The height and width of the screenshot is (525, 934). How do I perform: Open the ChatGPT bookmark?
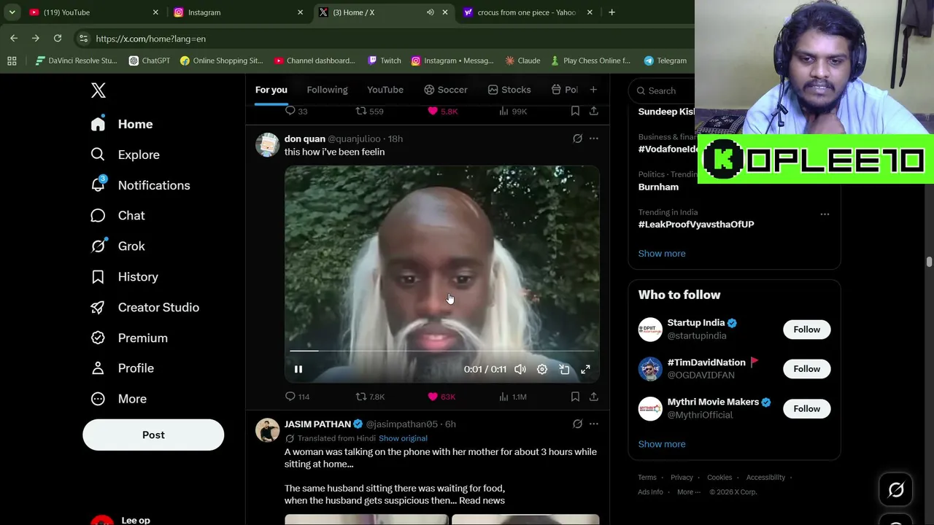150,61
